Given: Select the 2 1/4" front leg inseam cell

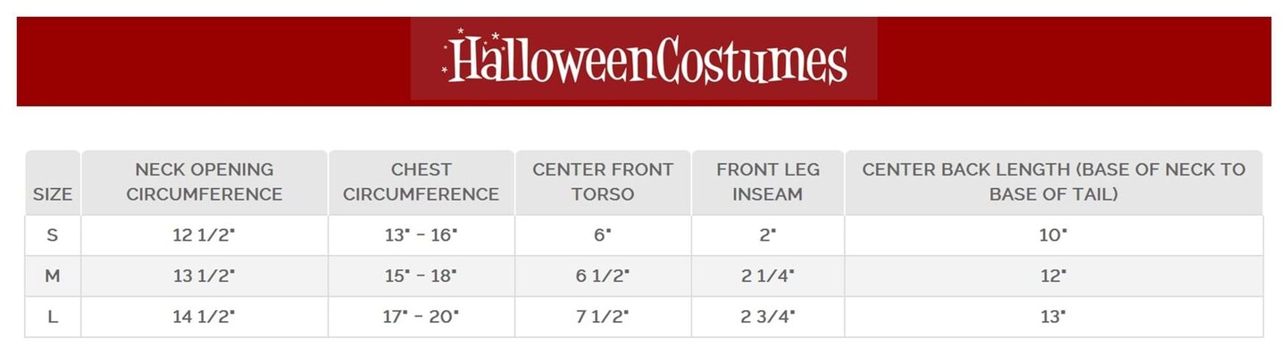Looking at the screenshot, I should (x=768, y=276).
